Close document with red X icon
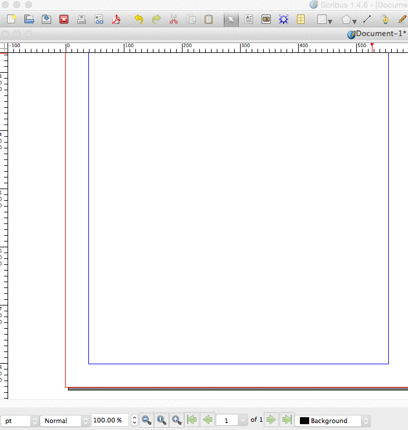Viewport: 408px width, 430px height. click(x=64, y=19)
